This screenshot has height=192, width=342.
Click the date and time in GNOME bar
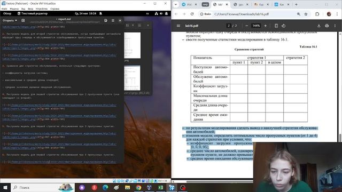pos(85,13)
